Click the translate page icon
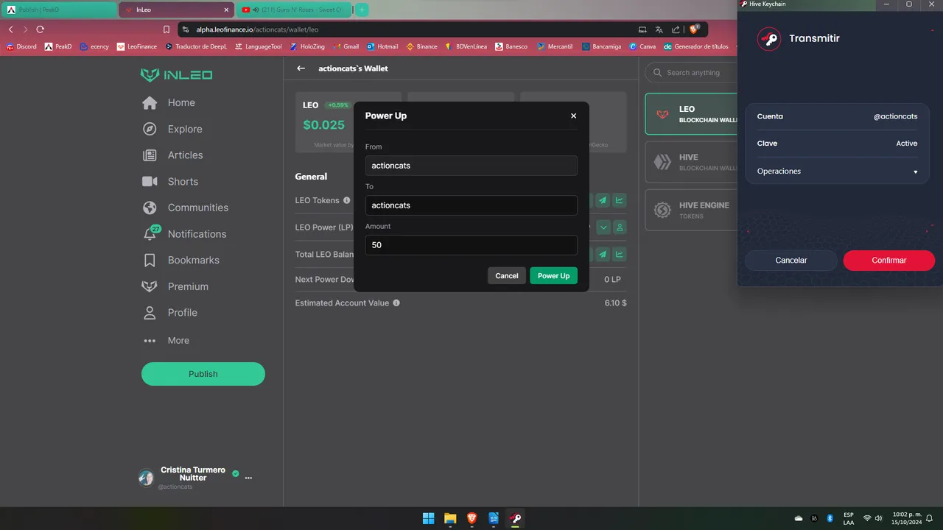Image resolution: width=943 pixels, height=530 pixels. tap(659, 29)
